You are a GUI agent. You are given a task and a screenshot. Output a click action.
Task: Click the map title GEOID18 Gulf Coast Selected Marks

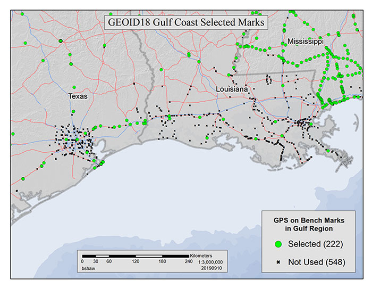(x=185, y=23)
